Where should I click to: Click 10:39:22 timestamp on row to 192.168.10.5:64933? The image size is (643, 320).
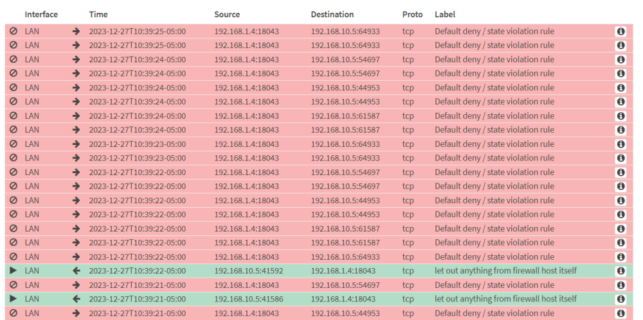[138, 257]
